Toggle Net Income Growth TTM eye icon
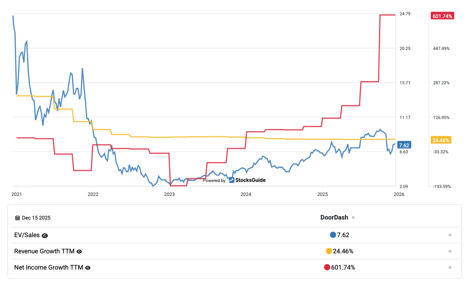 88,267
